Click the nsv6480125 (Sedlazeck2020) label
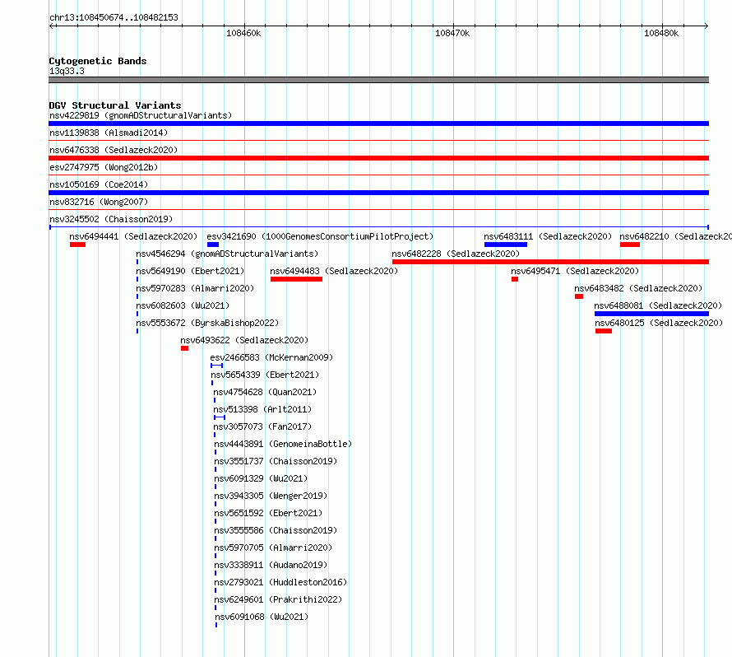 point(659,323)
